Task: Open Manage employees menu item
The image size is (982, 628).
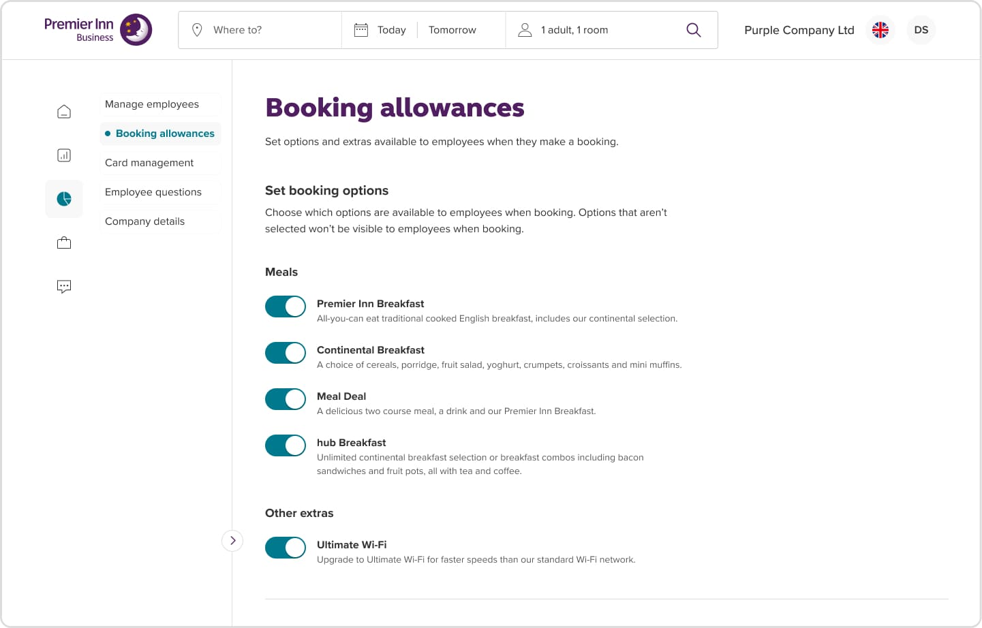Action: (160, 104)
